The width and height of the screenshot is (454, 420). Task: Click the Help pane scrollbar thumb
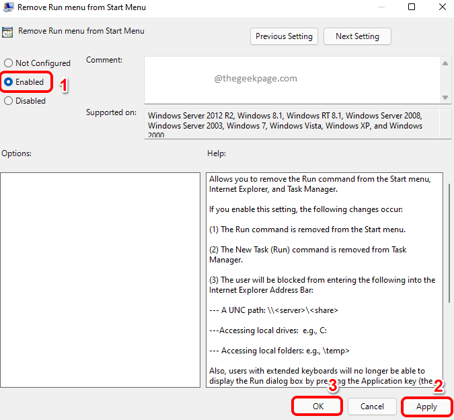click(x=448, y=242)
